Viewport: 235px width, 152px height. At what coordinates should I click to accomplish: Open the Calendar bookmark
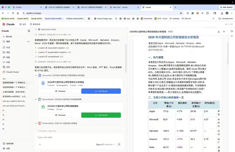[175, 19]
